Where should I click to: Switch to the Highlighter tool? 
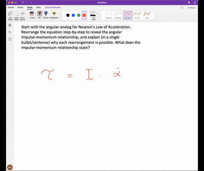point(54,15)
